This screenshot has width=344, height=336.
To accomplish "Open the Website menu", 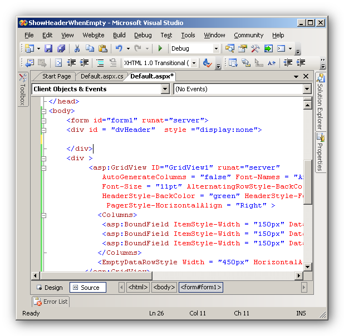I will tap(94, 35).
